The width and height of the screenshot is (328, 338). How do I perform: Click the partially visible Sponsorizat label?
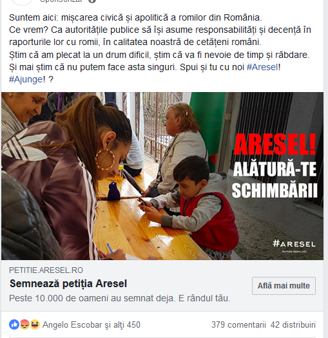coord(61,1)
